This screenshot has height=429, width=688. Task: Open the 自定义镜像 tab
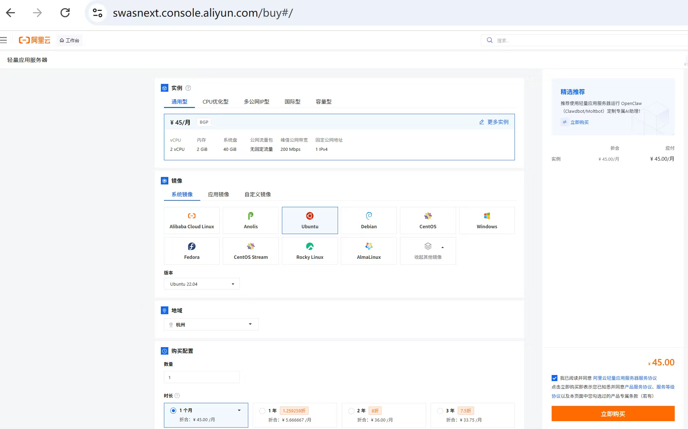pyautogui.click(x=258, y=194)
